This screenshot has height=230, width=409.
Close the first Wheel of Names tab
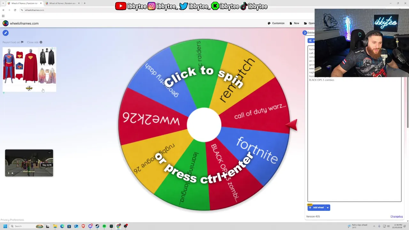click(41, 3)
